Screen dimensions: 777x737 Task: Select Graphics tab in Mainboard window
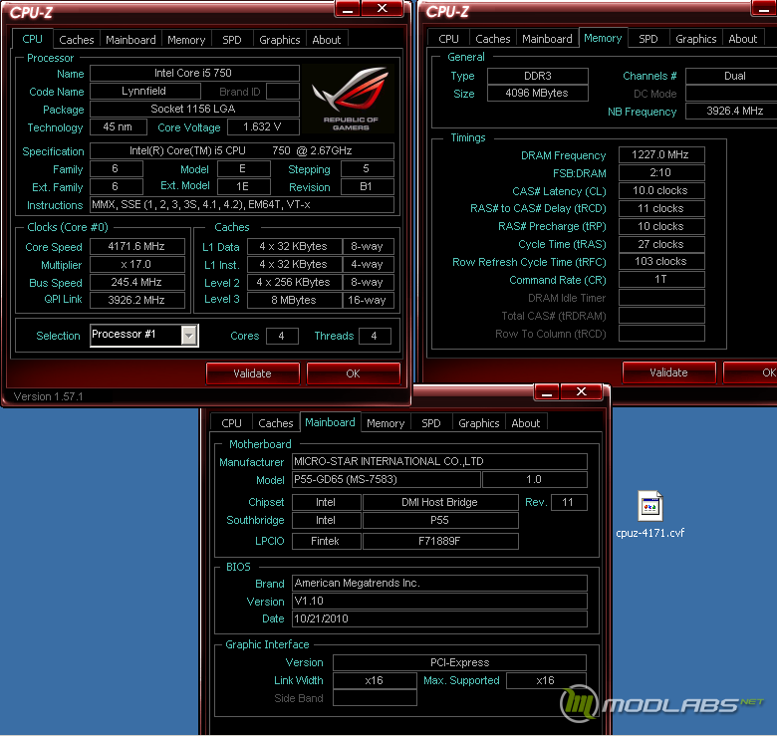pyautogui.click(x=479, y=423)
